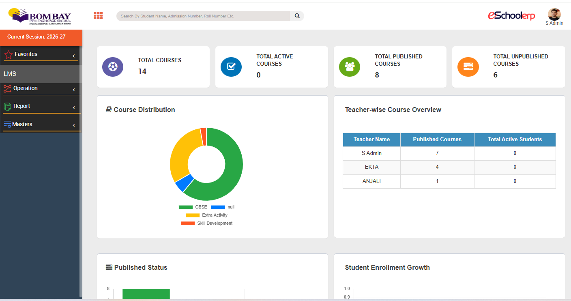Screen dimensions: 571x301
Task: Open the orange apps grid menu icon
Action: [x=98, y=16]
